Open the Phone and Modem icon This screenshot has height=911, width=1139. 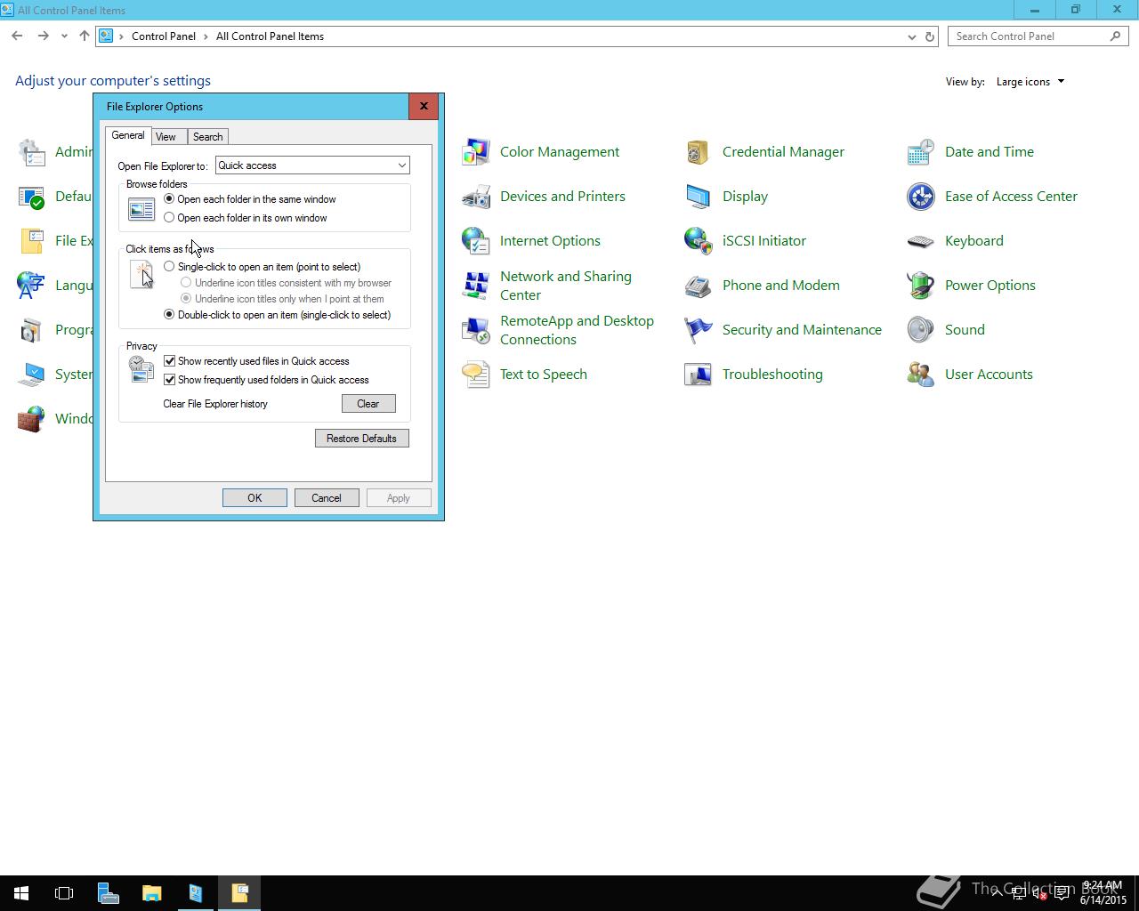coord(699,286)
